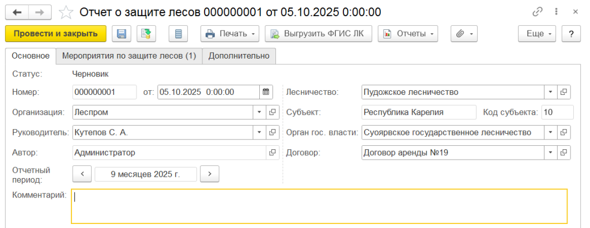This screenshot has width=590, height=228.
Task: Switch to the Основное tab
Action: coord(31,56)
